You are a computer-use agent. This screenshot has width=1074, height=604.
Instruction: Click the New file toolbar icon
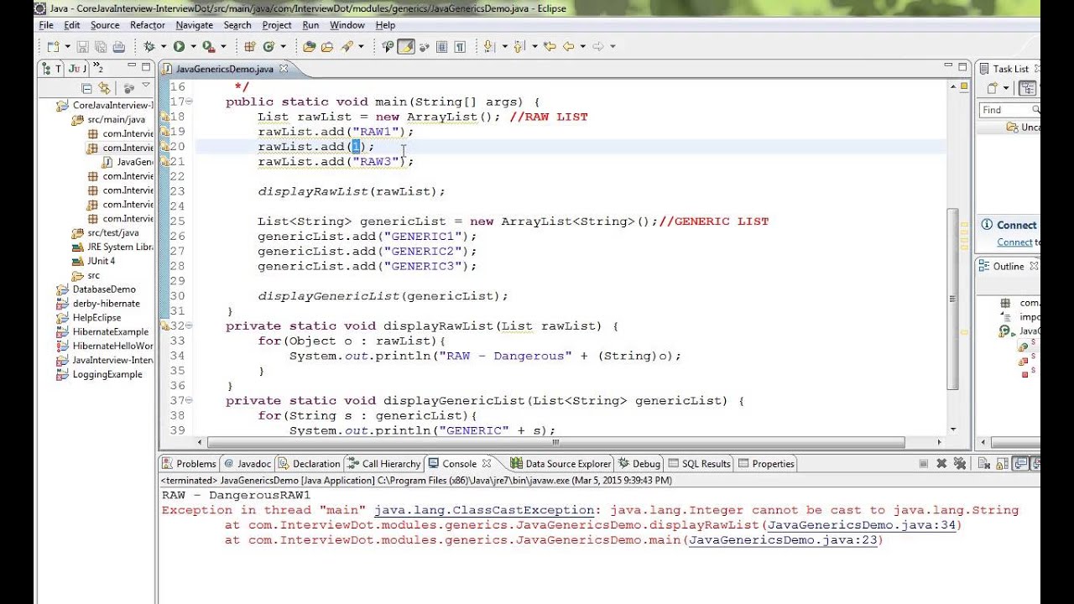52,47
